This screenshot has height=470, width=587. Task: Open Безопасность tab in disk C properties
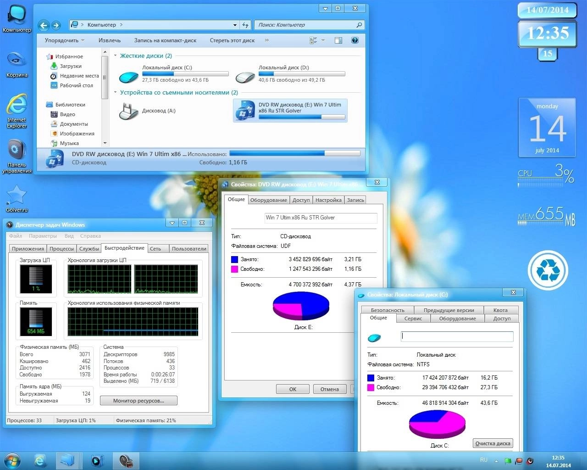click(x=388, y=310)
